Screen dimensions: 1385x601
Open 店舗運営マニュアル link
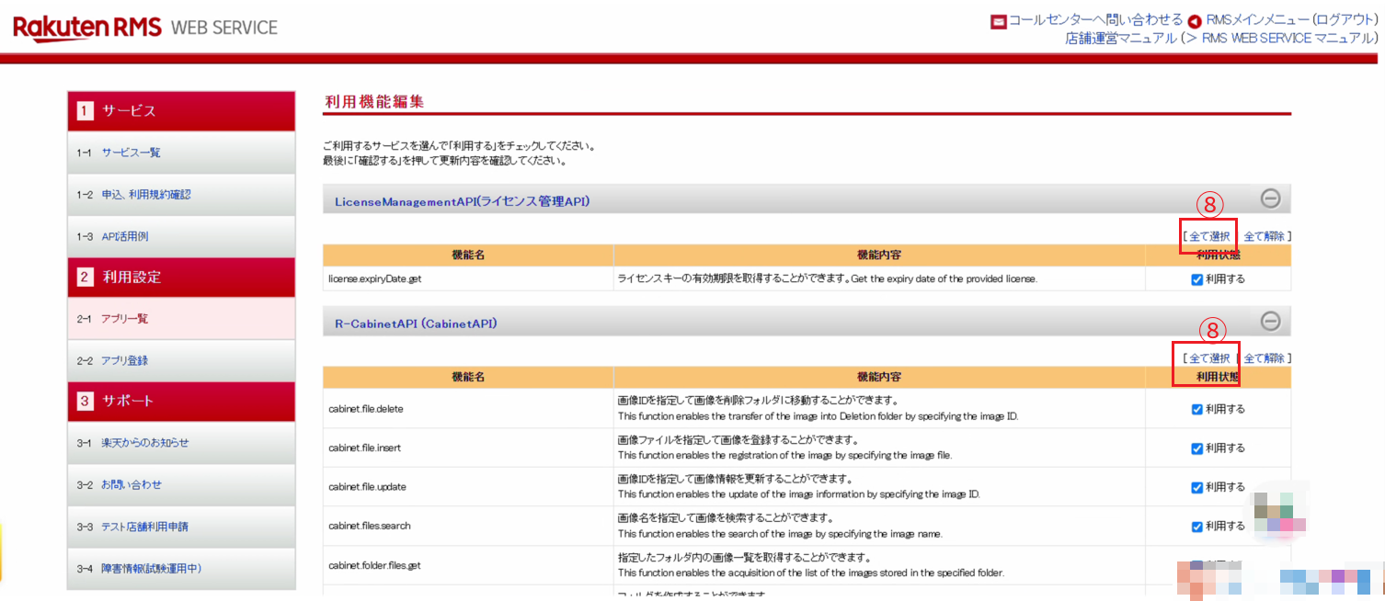[1121, 38]
